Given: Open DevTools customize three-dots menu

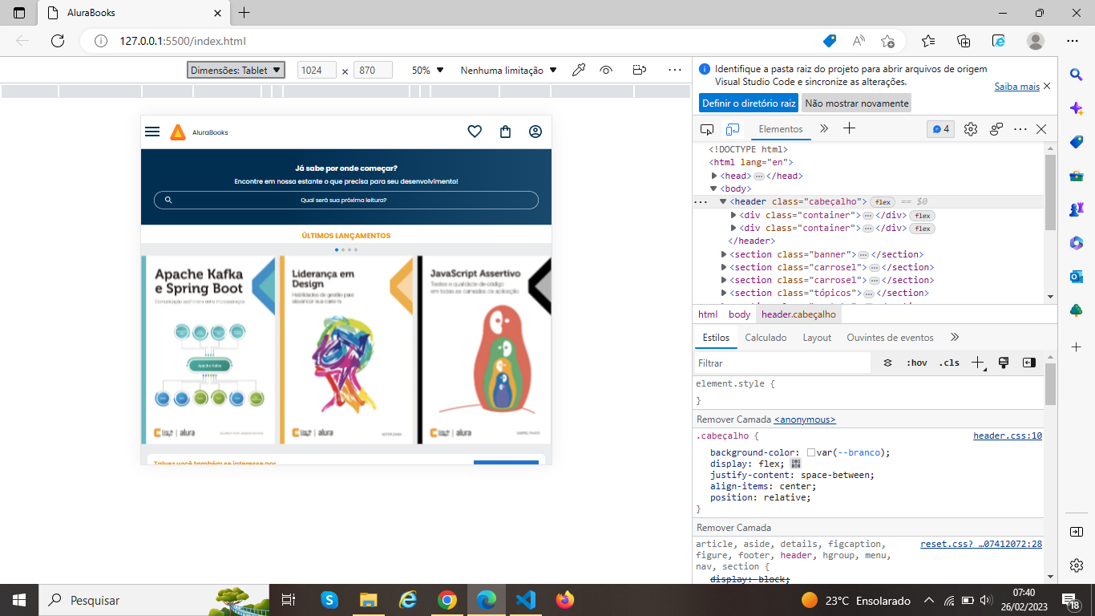Looking at the screenshot, I should point(1020,129).
